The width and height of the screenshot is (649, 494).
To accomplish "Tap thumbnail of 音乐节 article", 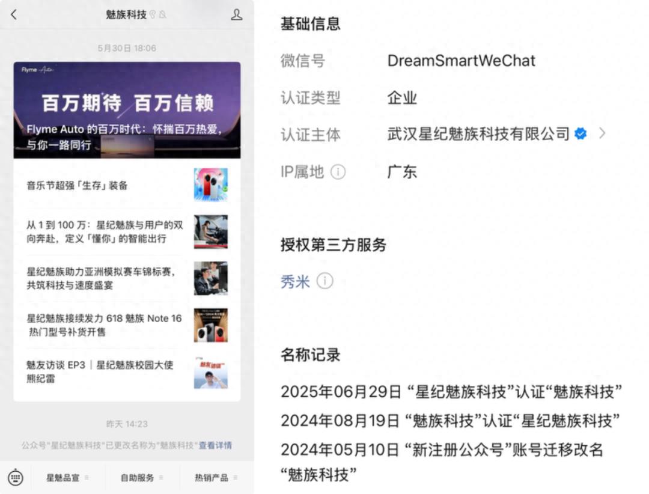I will (211, 184).
